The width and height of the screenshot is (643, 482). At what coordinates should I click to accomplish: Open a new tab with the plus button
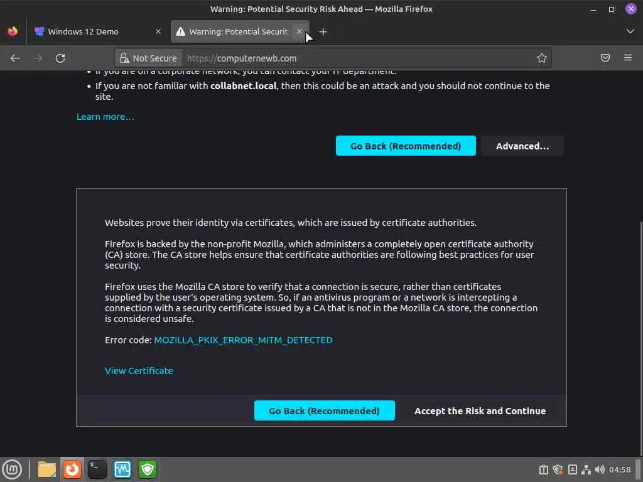[323, 31]
